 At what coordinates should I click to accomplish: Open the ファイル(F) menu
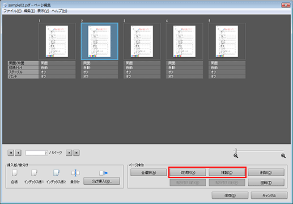click(12, 11)
